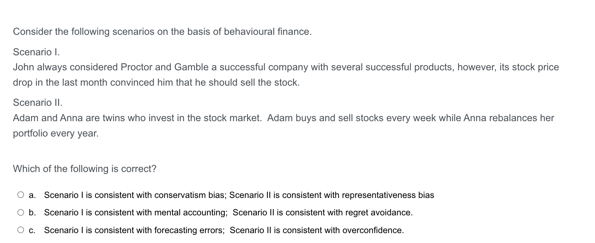Click the answer text mentioning conservatism bias
Image resolution: width=595 pixels, height=243 pixels.
point(239,195)
